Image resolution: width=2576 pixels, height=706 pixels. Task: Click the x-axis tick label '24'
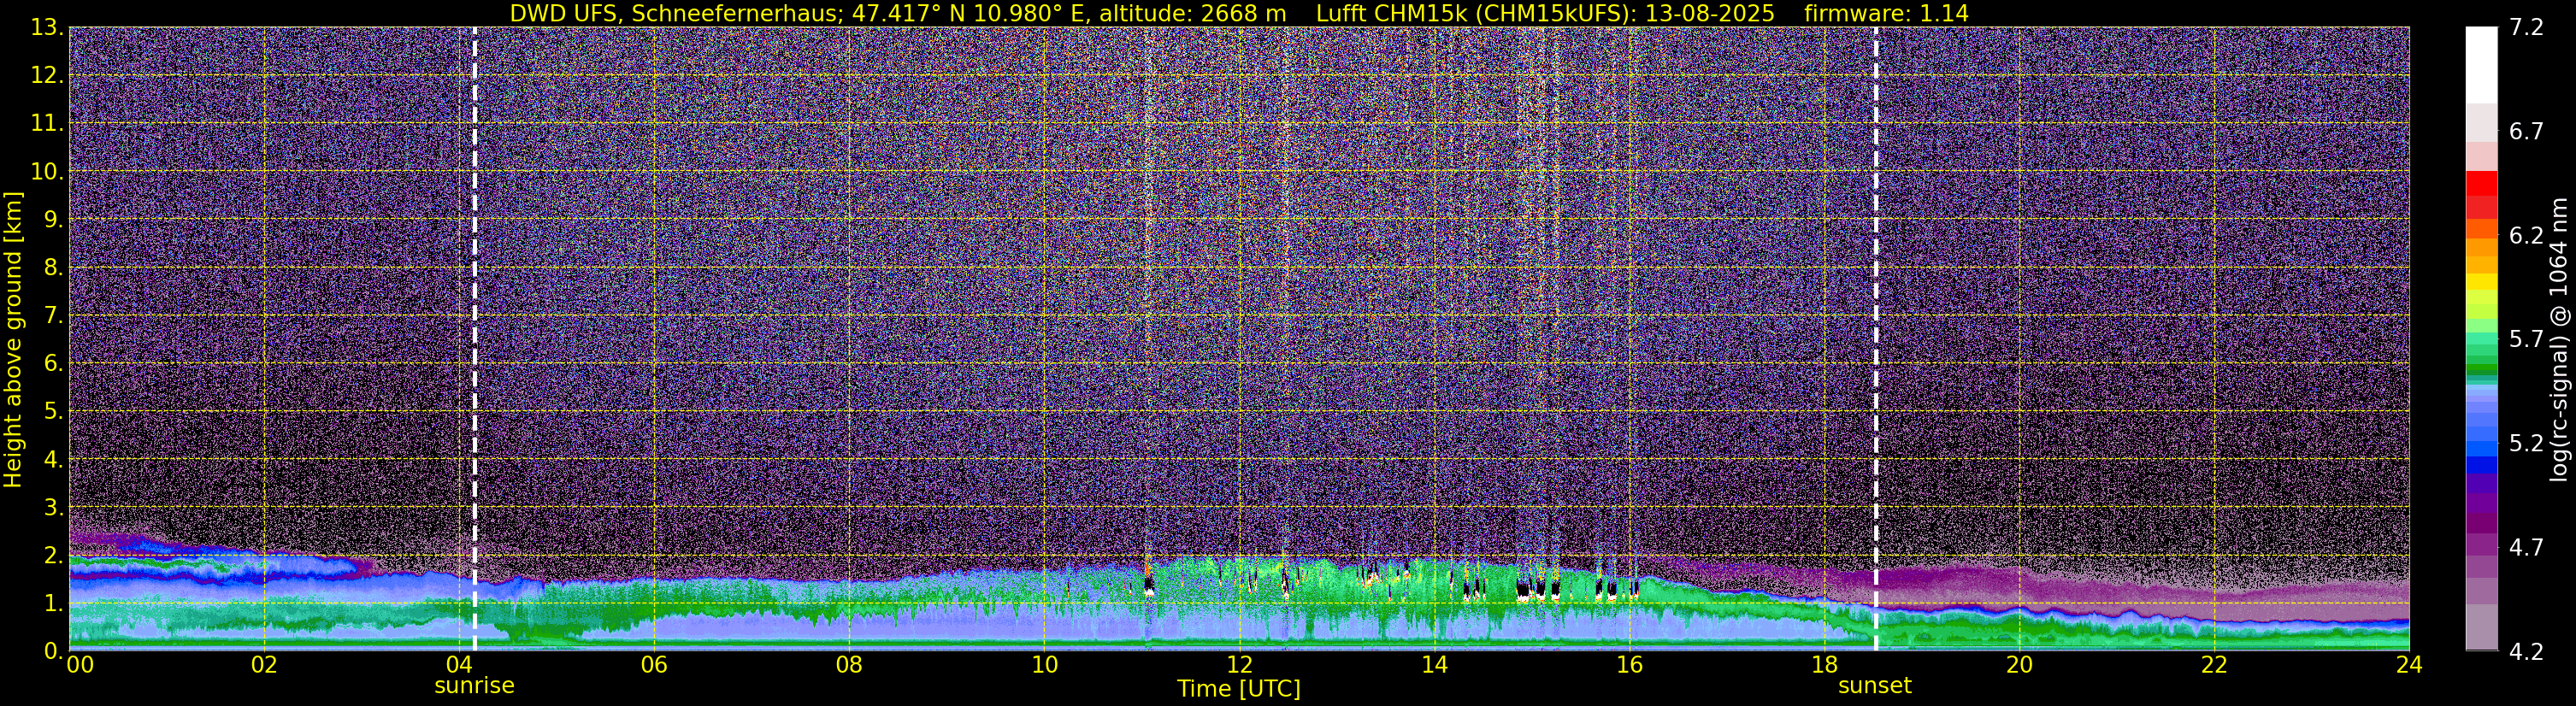coord(2409,665)
